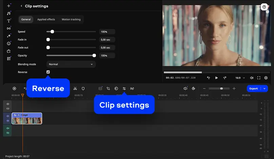Click the Export button
This screenshot has height=159, width=274.
(x=254, y=89)
